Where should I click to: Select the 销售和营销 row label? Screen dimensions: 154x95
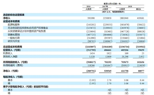14,35
